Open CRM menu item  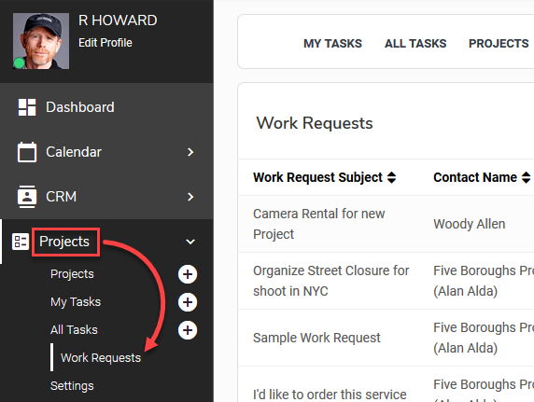61,197
